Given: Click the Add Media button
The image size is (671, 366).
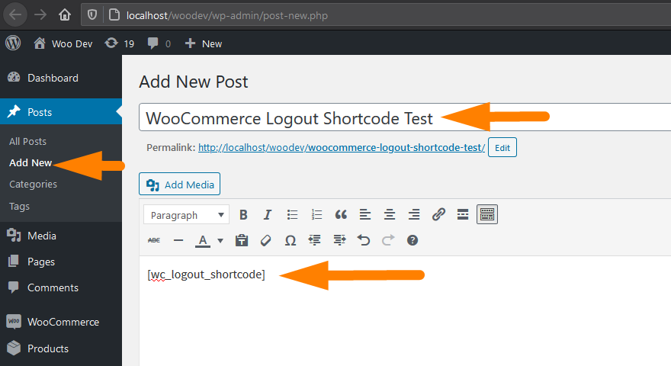Looking at the screenshot, I should point(180,184).
